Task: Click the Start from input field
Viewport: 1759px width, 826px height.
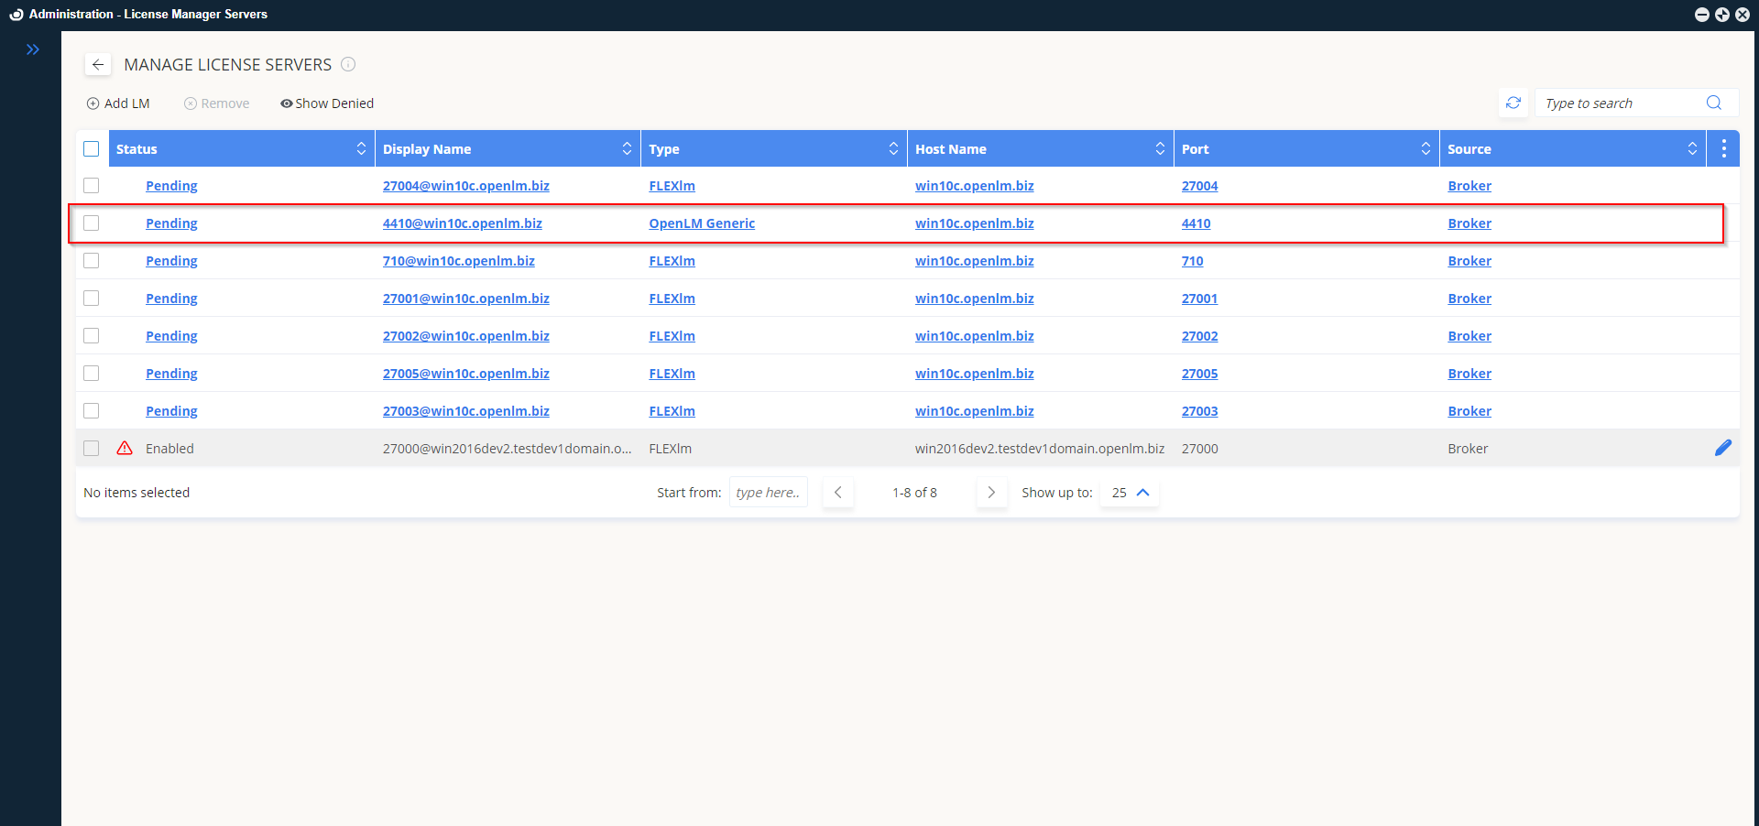Action: [x=768, y=492]
